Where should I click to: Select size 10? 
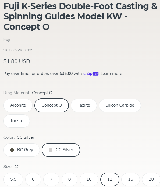click(89, 179)
